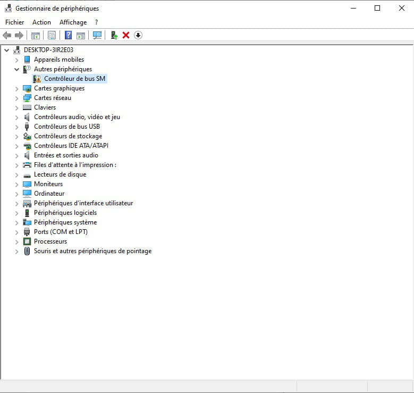Select the Cartes graphiques label
Screen dimensions: 414x393
tap(59, 88)
